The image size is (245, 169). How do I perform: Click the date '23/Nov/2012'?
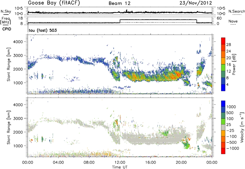pos(196,3)
